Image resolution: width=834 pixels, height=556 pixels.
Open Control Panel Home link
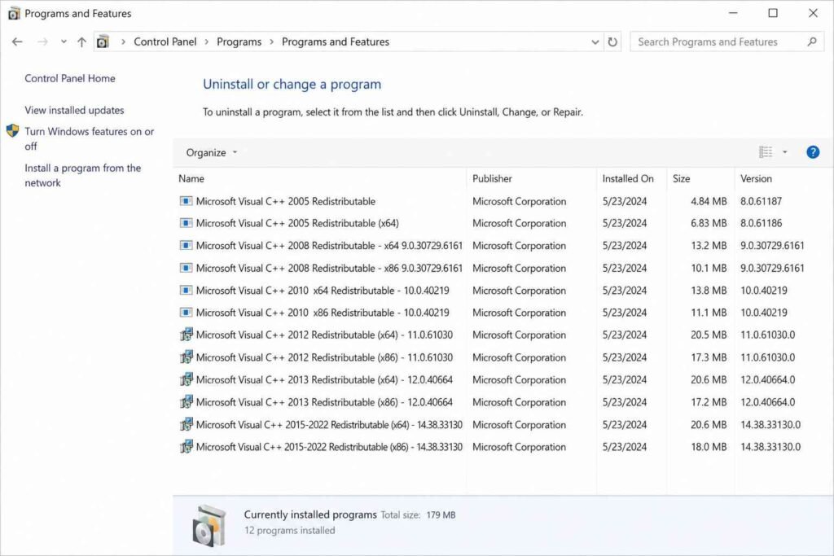click(x=70, y=79)
